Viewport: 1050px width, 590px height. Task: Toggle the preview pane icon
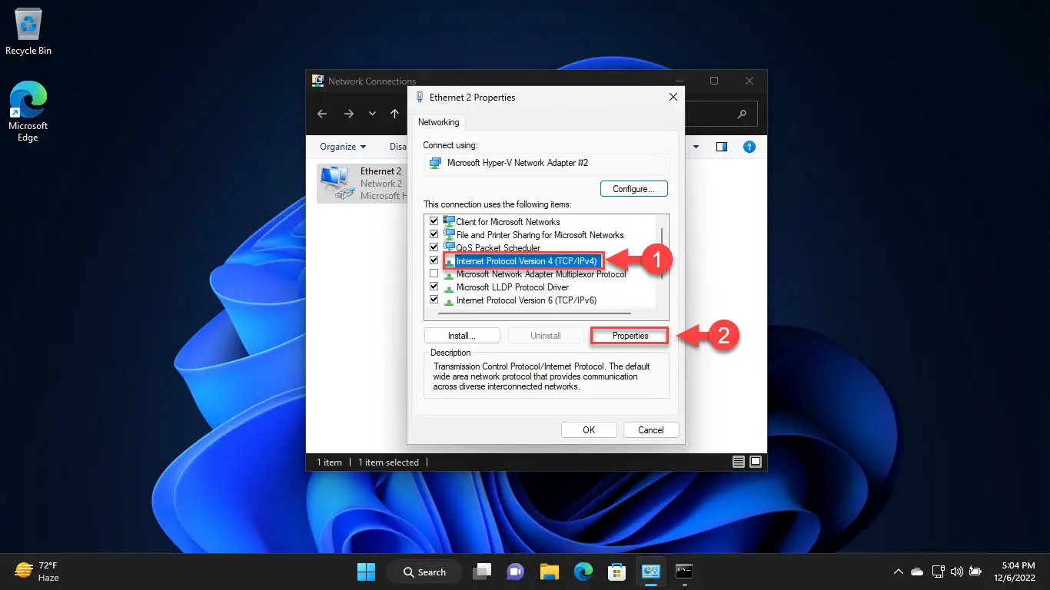722,147
